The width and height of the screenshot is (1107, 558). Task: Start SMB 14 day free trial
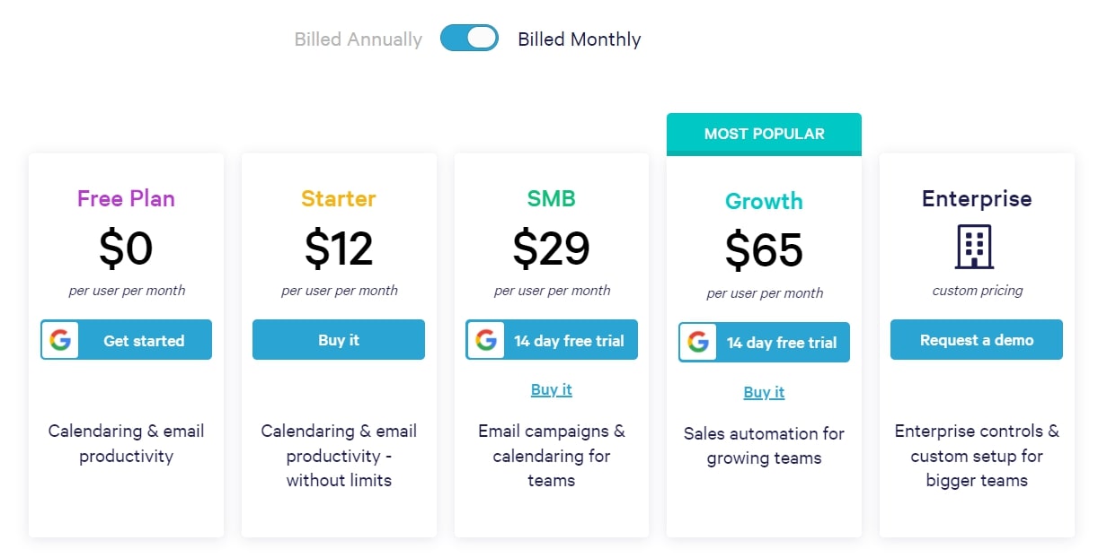(x=552, y=340)
